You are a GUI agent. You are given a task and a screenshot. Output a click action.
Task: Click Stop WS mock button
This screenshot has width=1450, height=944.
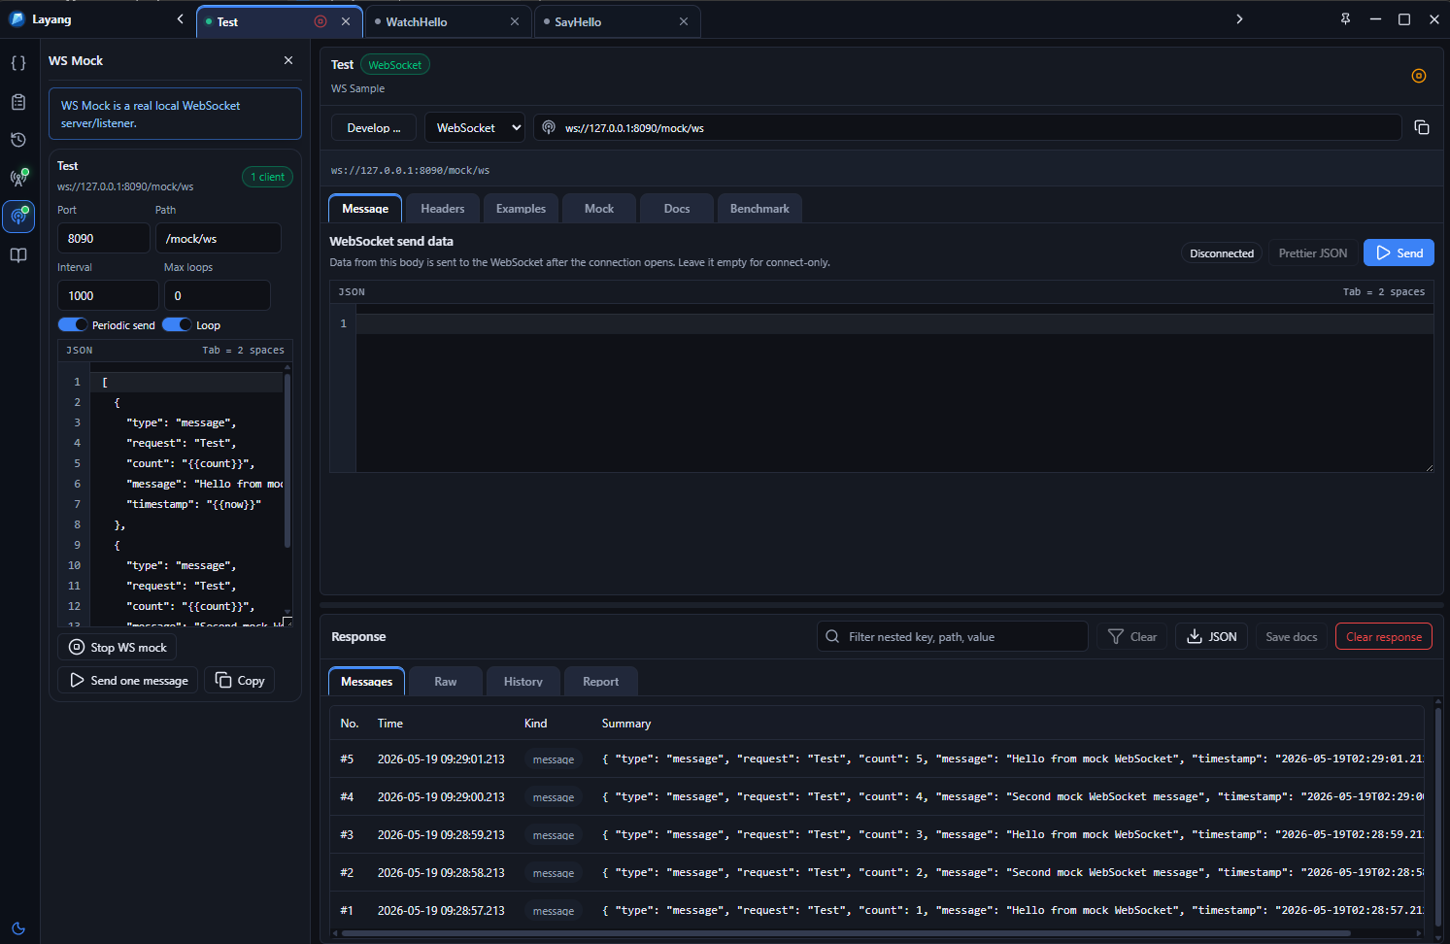pyautogui.click(x=118, y=647)
